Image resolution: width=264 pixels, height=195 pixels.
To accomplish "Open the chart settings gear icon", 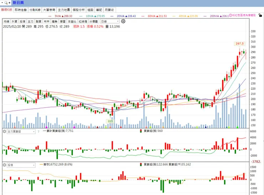I will (123, 21).
